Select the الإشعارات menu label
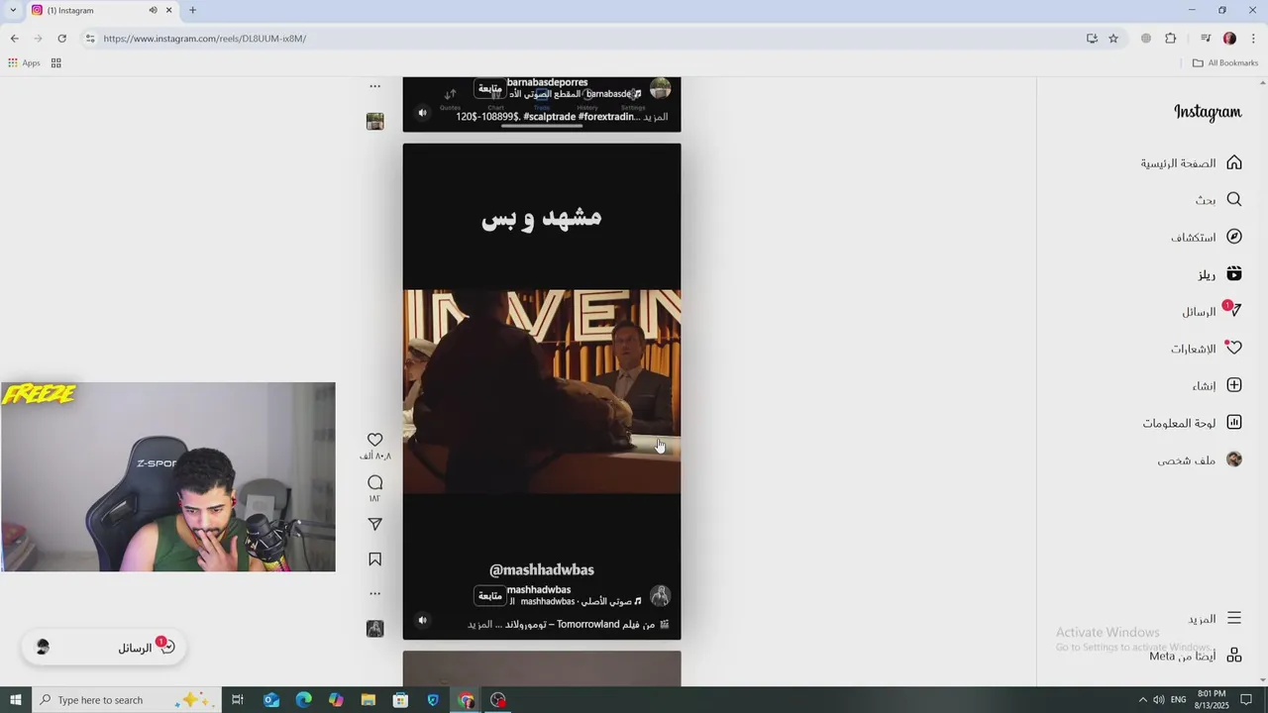This screenshot has height=713, width=1268. coord(1194,349)
